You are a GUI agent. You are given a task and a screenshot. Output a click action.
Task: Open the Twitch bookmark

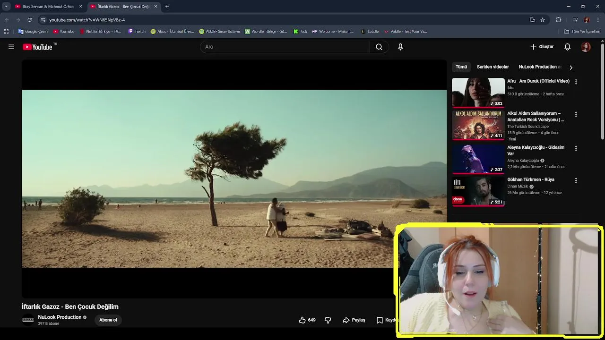pos(137,32)
